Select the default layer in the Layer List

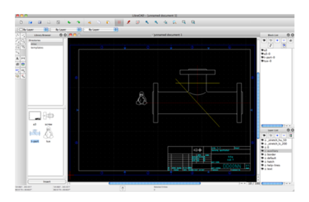tap(272, 158)
